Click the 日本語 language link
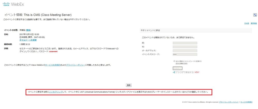The width and height of the screenshot is (258, 109). pyautogui.click(x=246, y=23)
